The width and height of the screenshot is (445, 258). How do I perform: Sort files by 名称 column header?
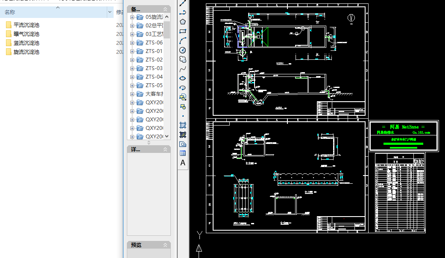(x=10, y=12)
